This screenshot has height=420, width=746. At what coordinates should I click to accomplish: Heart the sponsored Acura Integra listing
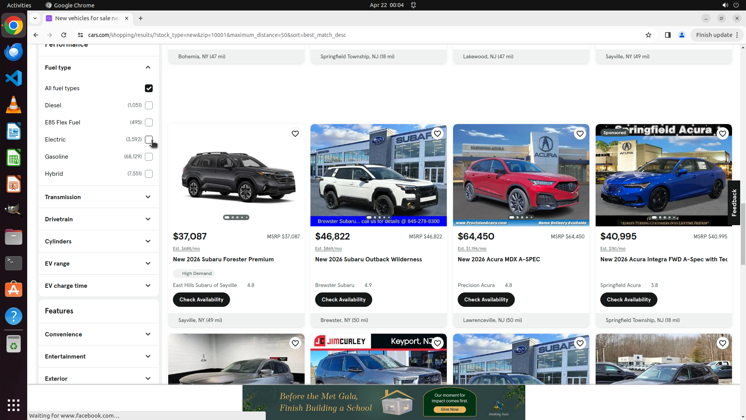point(722,134)
